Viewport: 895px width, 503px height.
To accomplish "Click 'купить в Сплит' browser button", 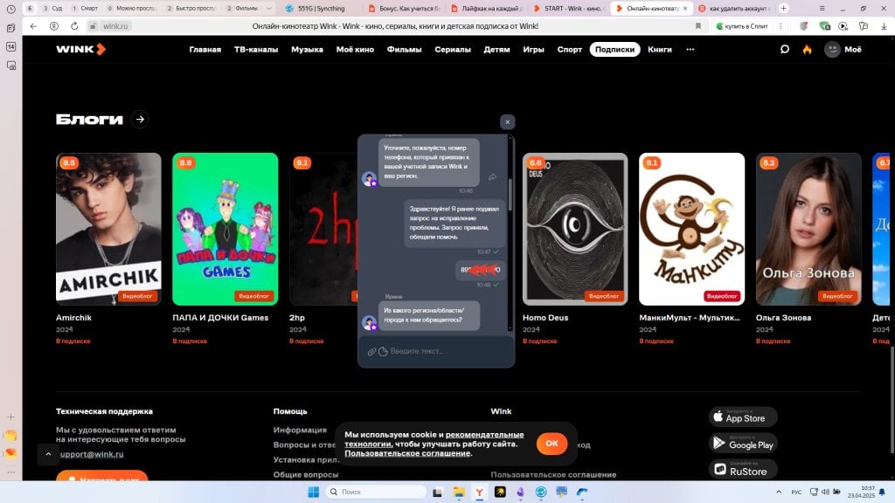I will [743, 26].
